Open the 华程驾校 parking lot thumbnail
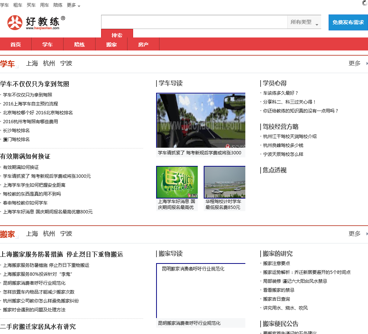The height and width of the screenshot is (334, 368). click(225, 182)
